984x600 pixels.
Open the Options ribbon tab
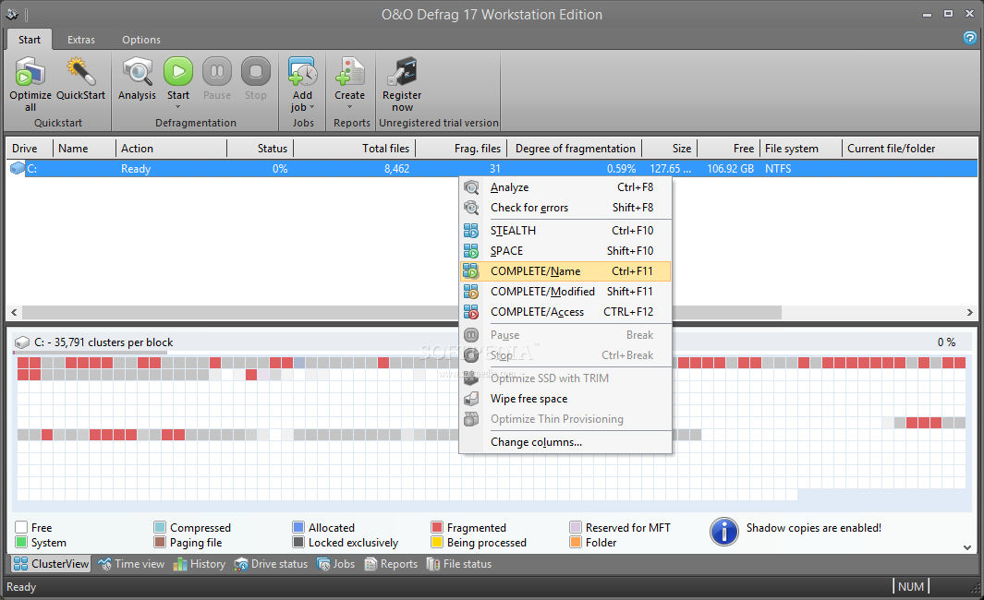point(141,40)
